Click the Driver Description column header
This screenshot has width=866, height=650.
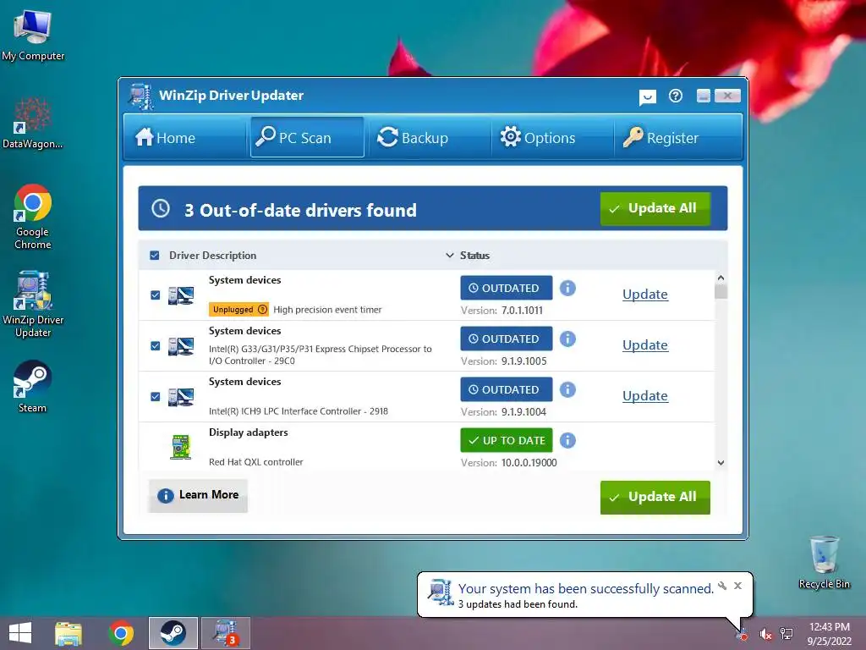(212, 256)
